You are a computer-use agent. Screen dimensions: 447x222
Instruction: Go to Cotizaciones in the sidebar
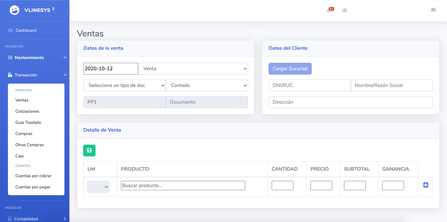pos(27,111)
